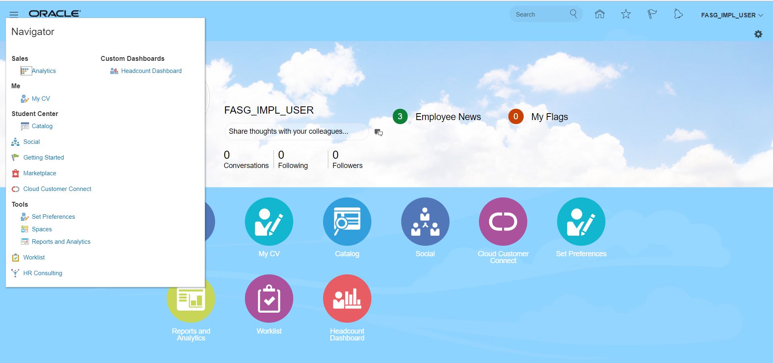
Task: Click the Favorites star icon
Action: [626, 15]
